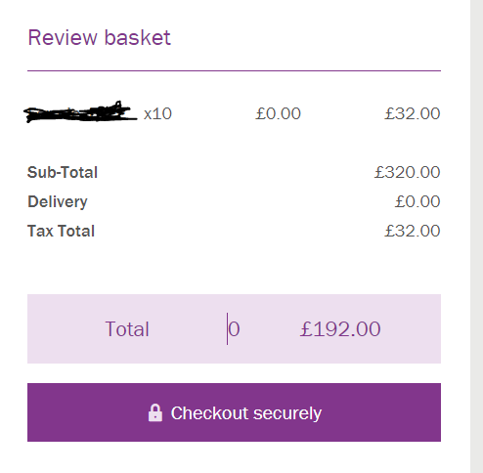Click the £192.00 total amount
483x473 pixels.
click(x=340, y=329)
